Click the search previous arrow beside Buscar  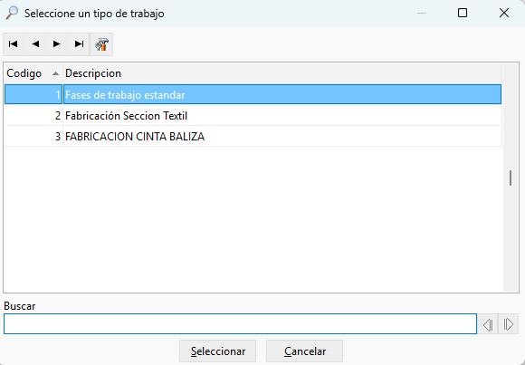488,324
